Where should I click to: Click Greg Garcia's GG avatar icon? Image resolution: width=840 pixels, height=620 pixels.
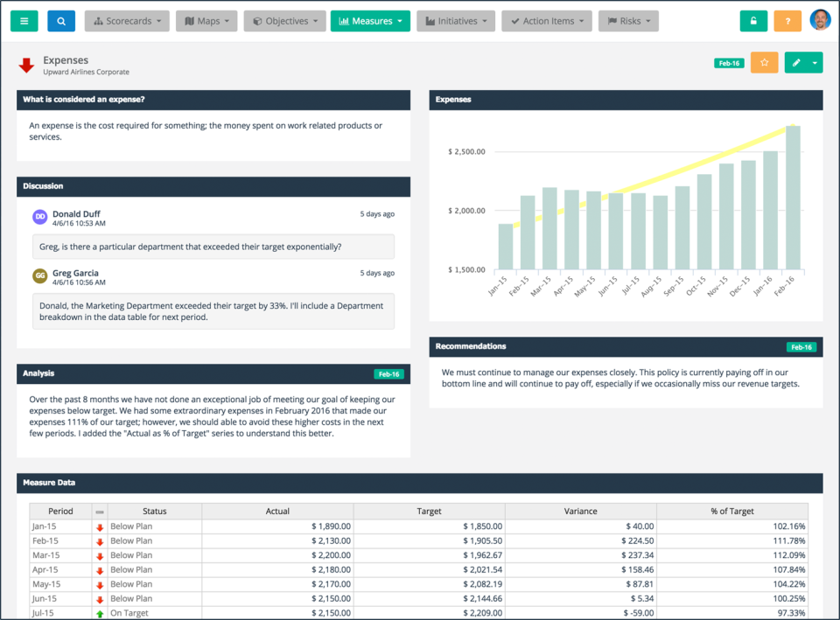click(x=40, y=275)
